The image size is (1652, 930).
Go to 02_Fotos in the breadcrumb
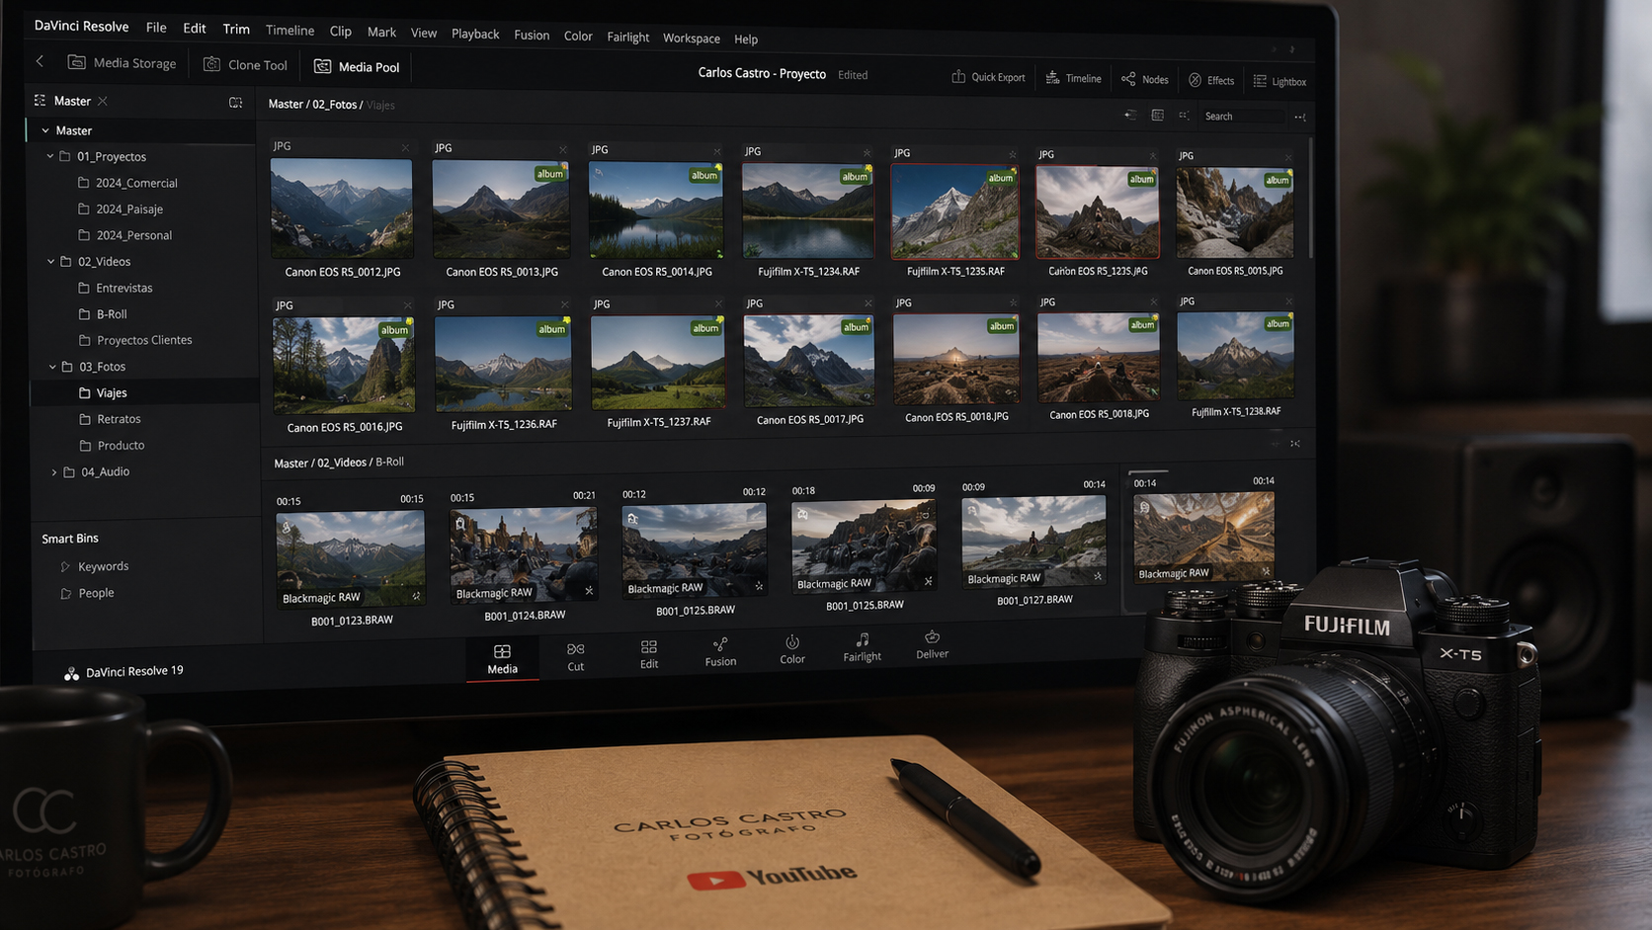(335, 104)
